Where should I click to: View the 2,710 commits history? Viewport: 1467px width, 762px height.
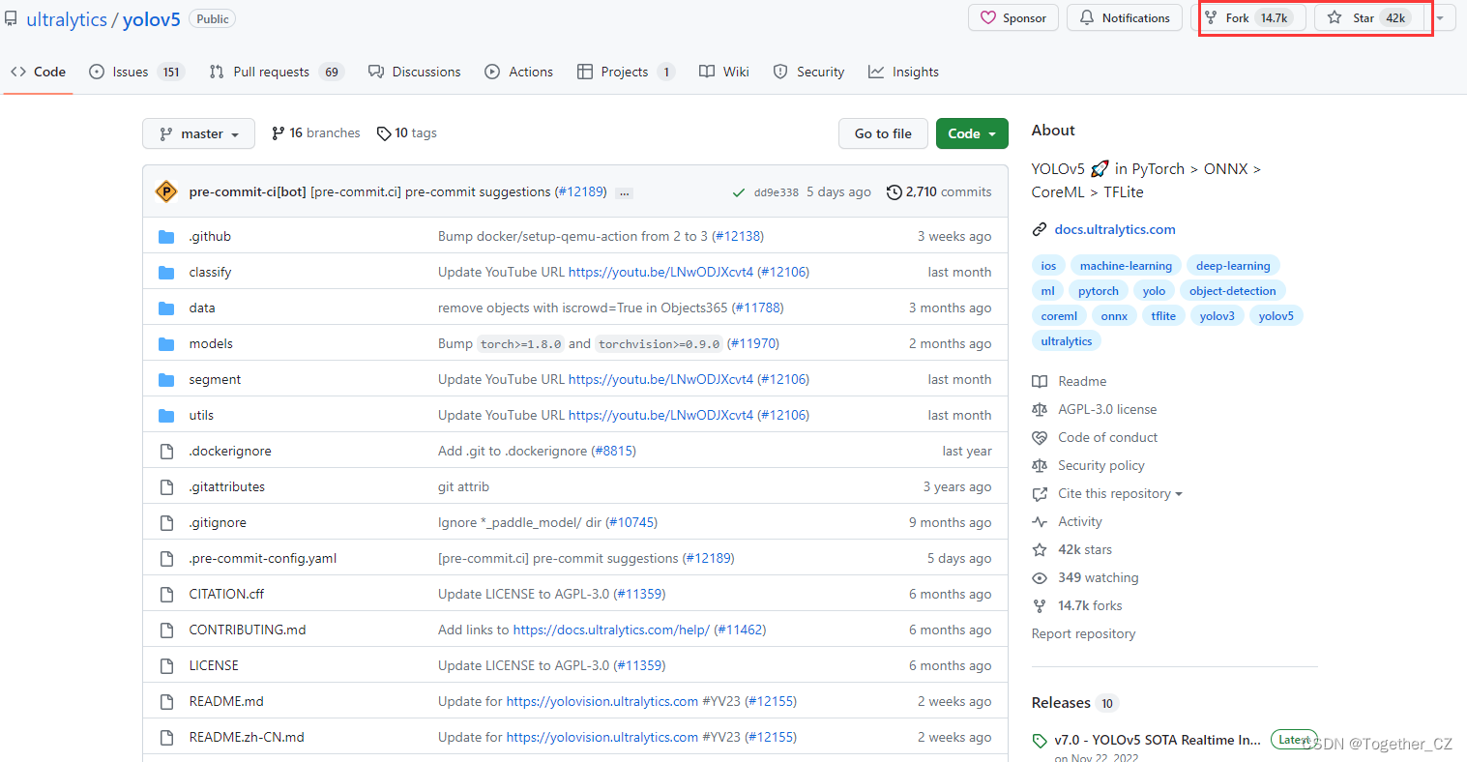[x=939, y=192]
